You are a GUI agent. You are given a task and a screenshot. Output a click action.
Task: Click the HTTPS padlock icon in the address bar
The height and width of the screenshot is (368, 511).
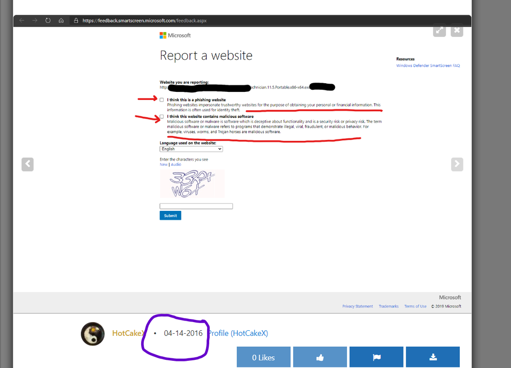[x=75, y=20]
